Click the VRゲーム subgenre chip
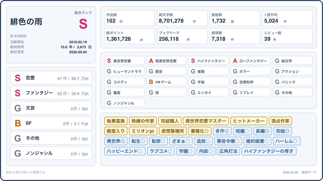This screenshot has width=323, height=181. pos(166,82)
